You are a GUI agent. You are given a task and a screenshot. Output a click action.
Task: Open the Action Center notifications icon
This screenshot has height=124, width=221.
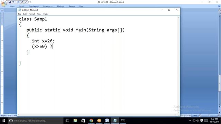[x=202, y=121]
